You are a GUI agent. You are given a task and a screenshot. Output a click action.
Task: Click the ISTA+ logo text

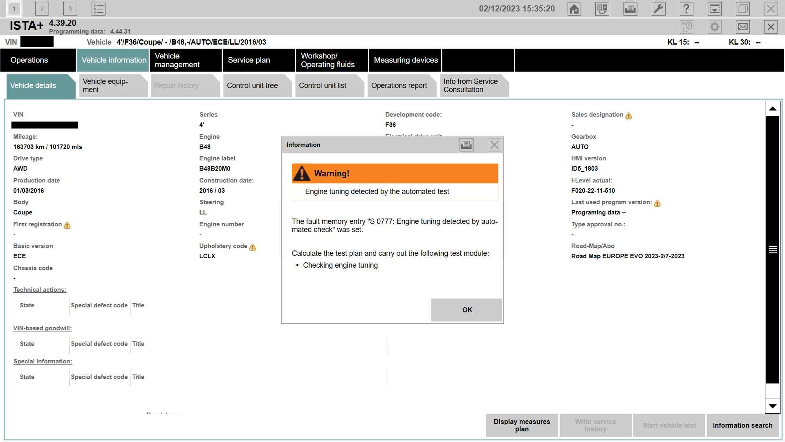tap(26, 26)
